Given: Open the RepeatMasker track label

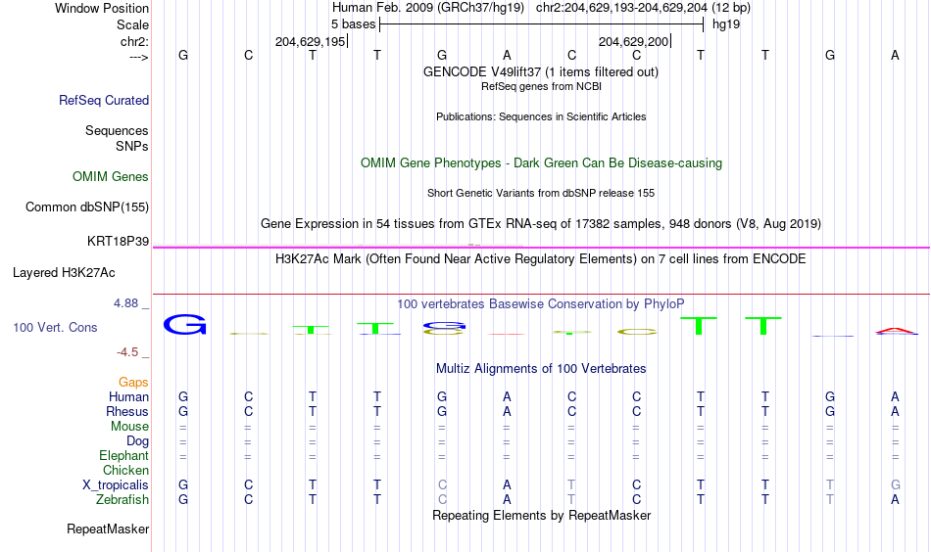Looking at the screenshot, I should tap(108, 529).
